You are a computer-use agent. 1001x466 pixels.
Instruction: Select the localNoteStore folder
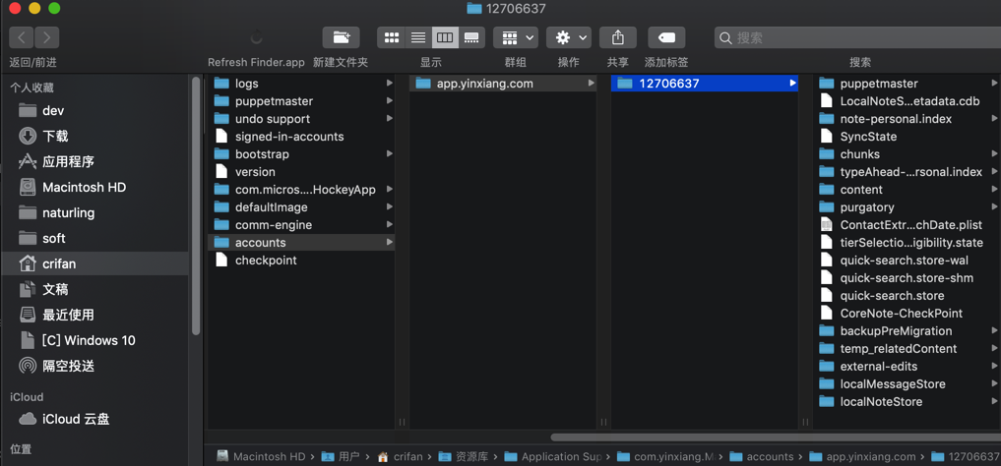(x=907, y=402)
